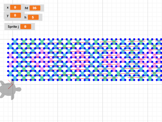Click the red arrow on the turtle's shell
The height and width of the screenshot is (122, 162).
[10, 84]
